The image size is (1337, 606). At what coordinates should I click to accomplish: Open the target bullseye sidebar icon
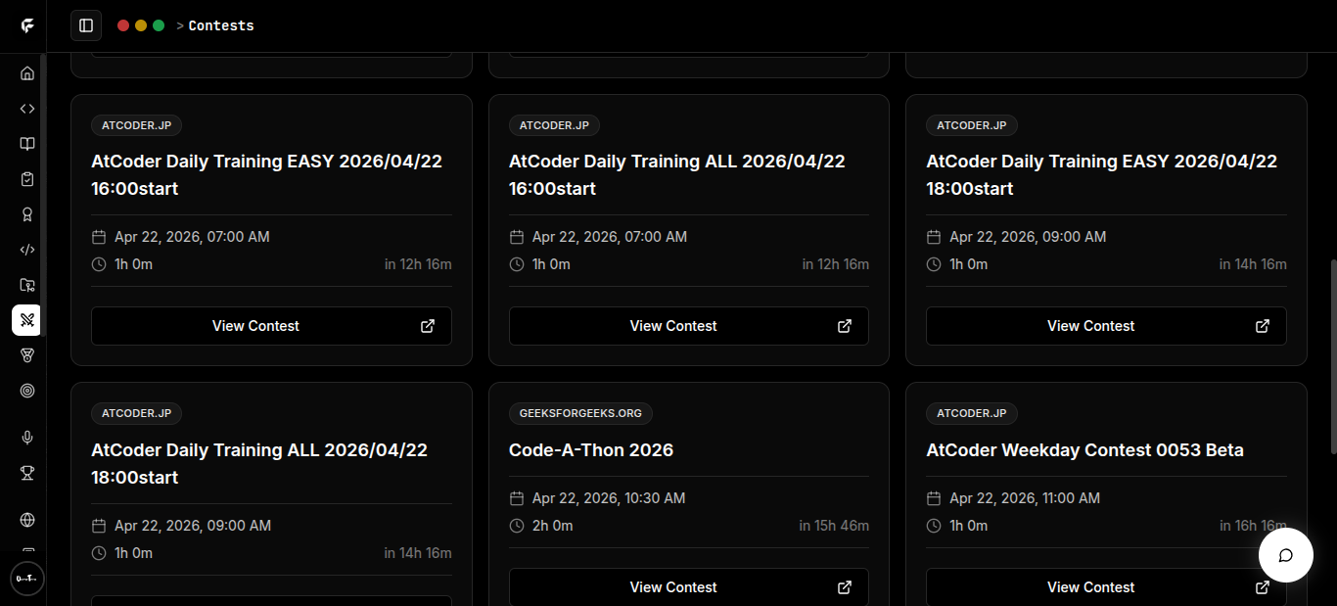tap(27, 391)
